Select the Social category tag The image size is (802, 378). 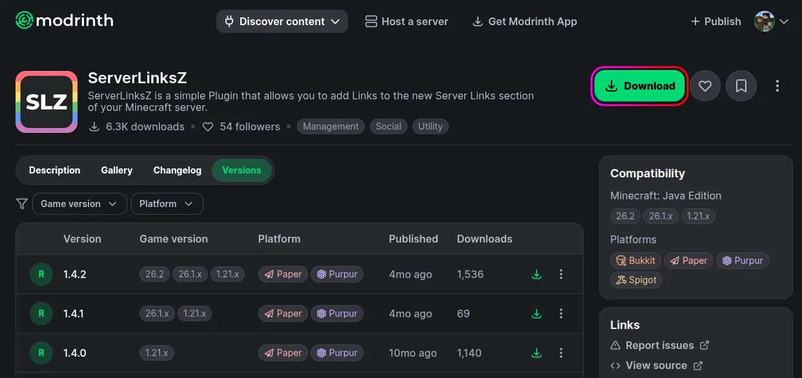pos(389,126)
